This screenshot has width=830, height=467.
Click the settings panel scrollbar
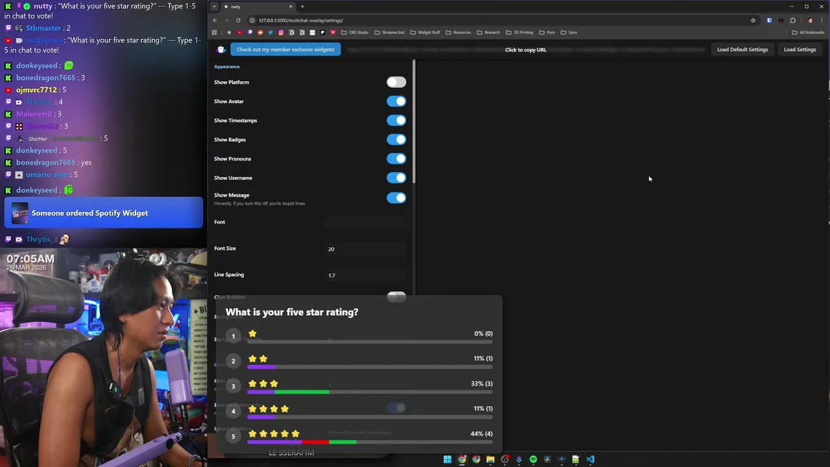[x=413, y=121]
